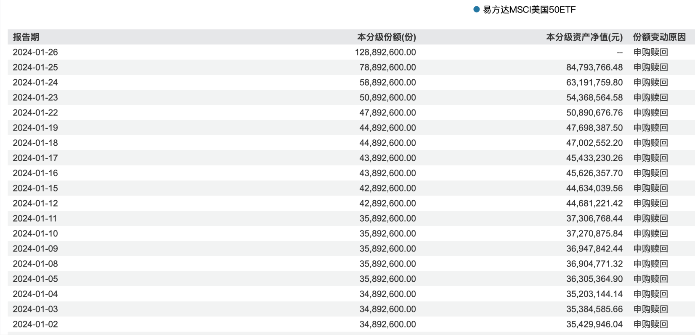Image resolution: width=695 pixels, height=335 pixels.
Task: Select the 2024-01-02 report date row
Action: pyautogui.click(x=35, y=324)
